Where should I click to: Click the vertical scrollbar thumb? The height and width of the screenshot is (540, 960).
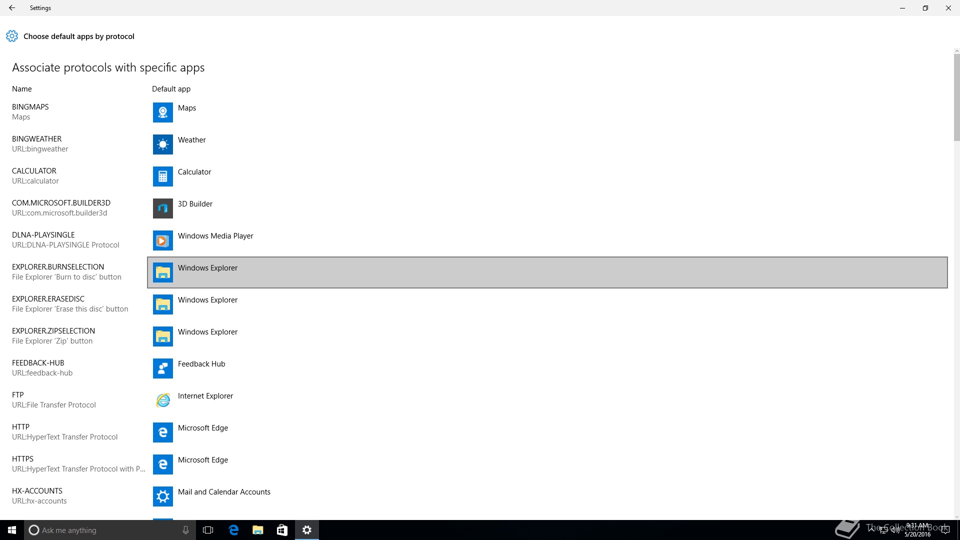click(956, 97)
